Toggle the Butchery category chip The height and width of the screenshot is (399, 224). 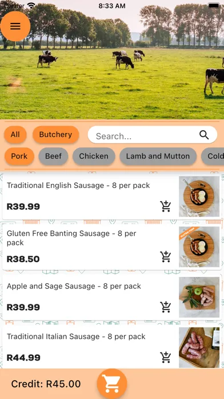55,135
